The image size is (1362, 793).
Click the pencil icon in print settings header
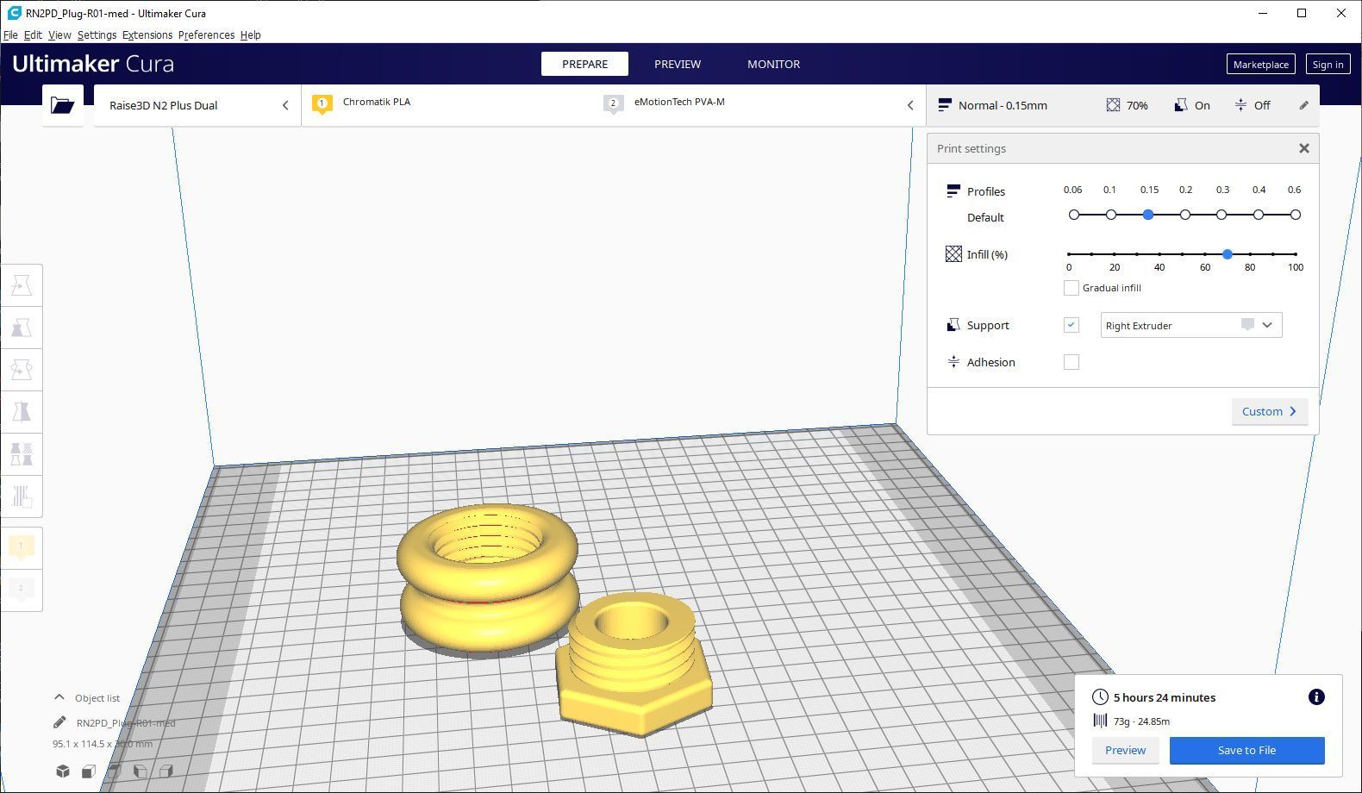point(1303,105)
